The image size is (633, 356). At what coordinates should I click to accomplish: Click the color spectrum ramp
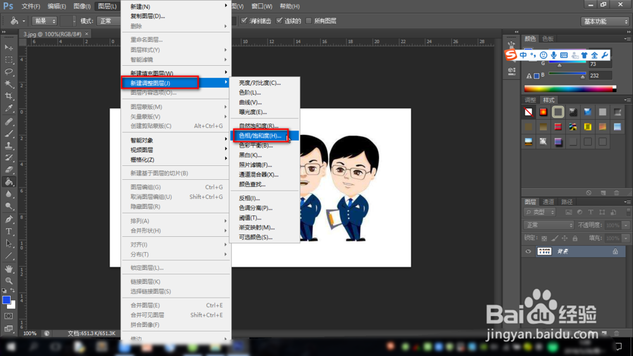(x=570, y=89)
